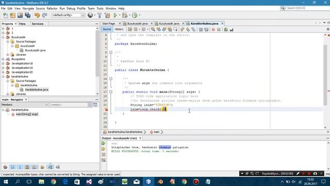Click the Comment editor toolbar icon
The image size is (330, 186).
(226, 29)
